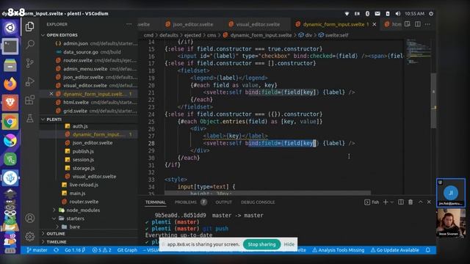Open the launch profile dropdown next to plus
This screenshot has width=470, height=264.
[392, 202]
